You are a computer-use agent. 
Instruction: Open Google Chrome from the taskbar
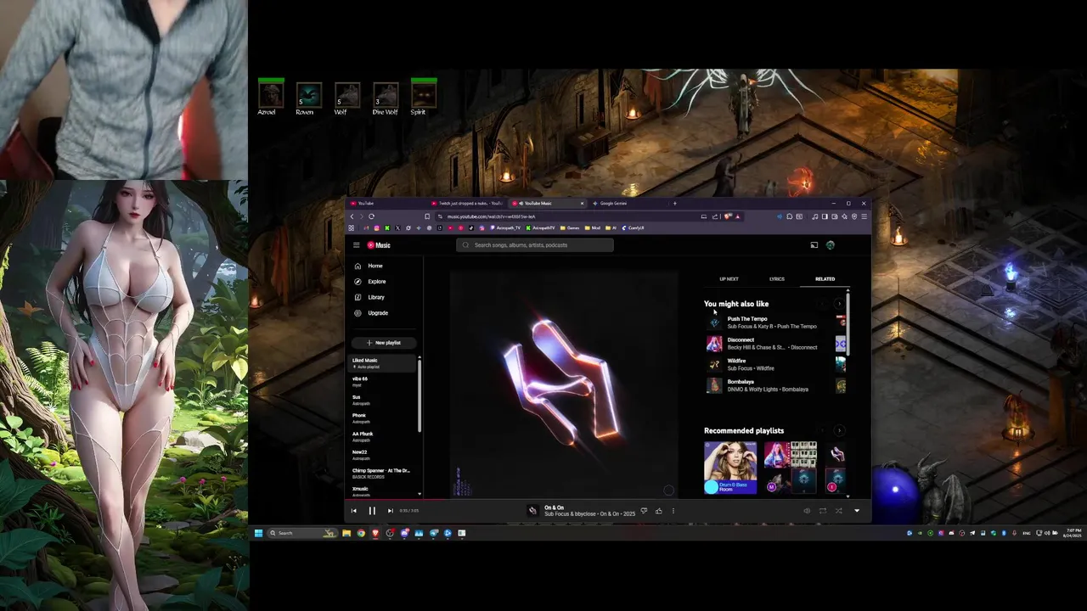(x=361, y=533)
